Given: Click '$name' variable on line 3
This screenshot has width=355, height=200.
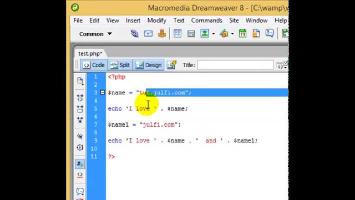Looking at the screenshot, I should pyautogui.click(x=116, y=92).
